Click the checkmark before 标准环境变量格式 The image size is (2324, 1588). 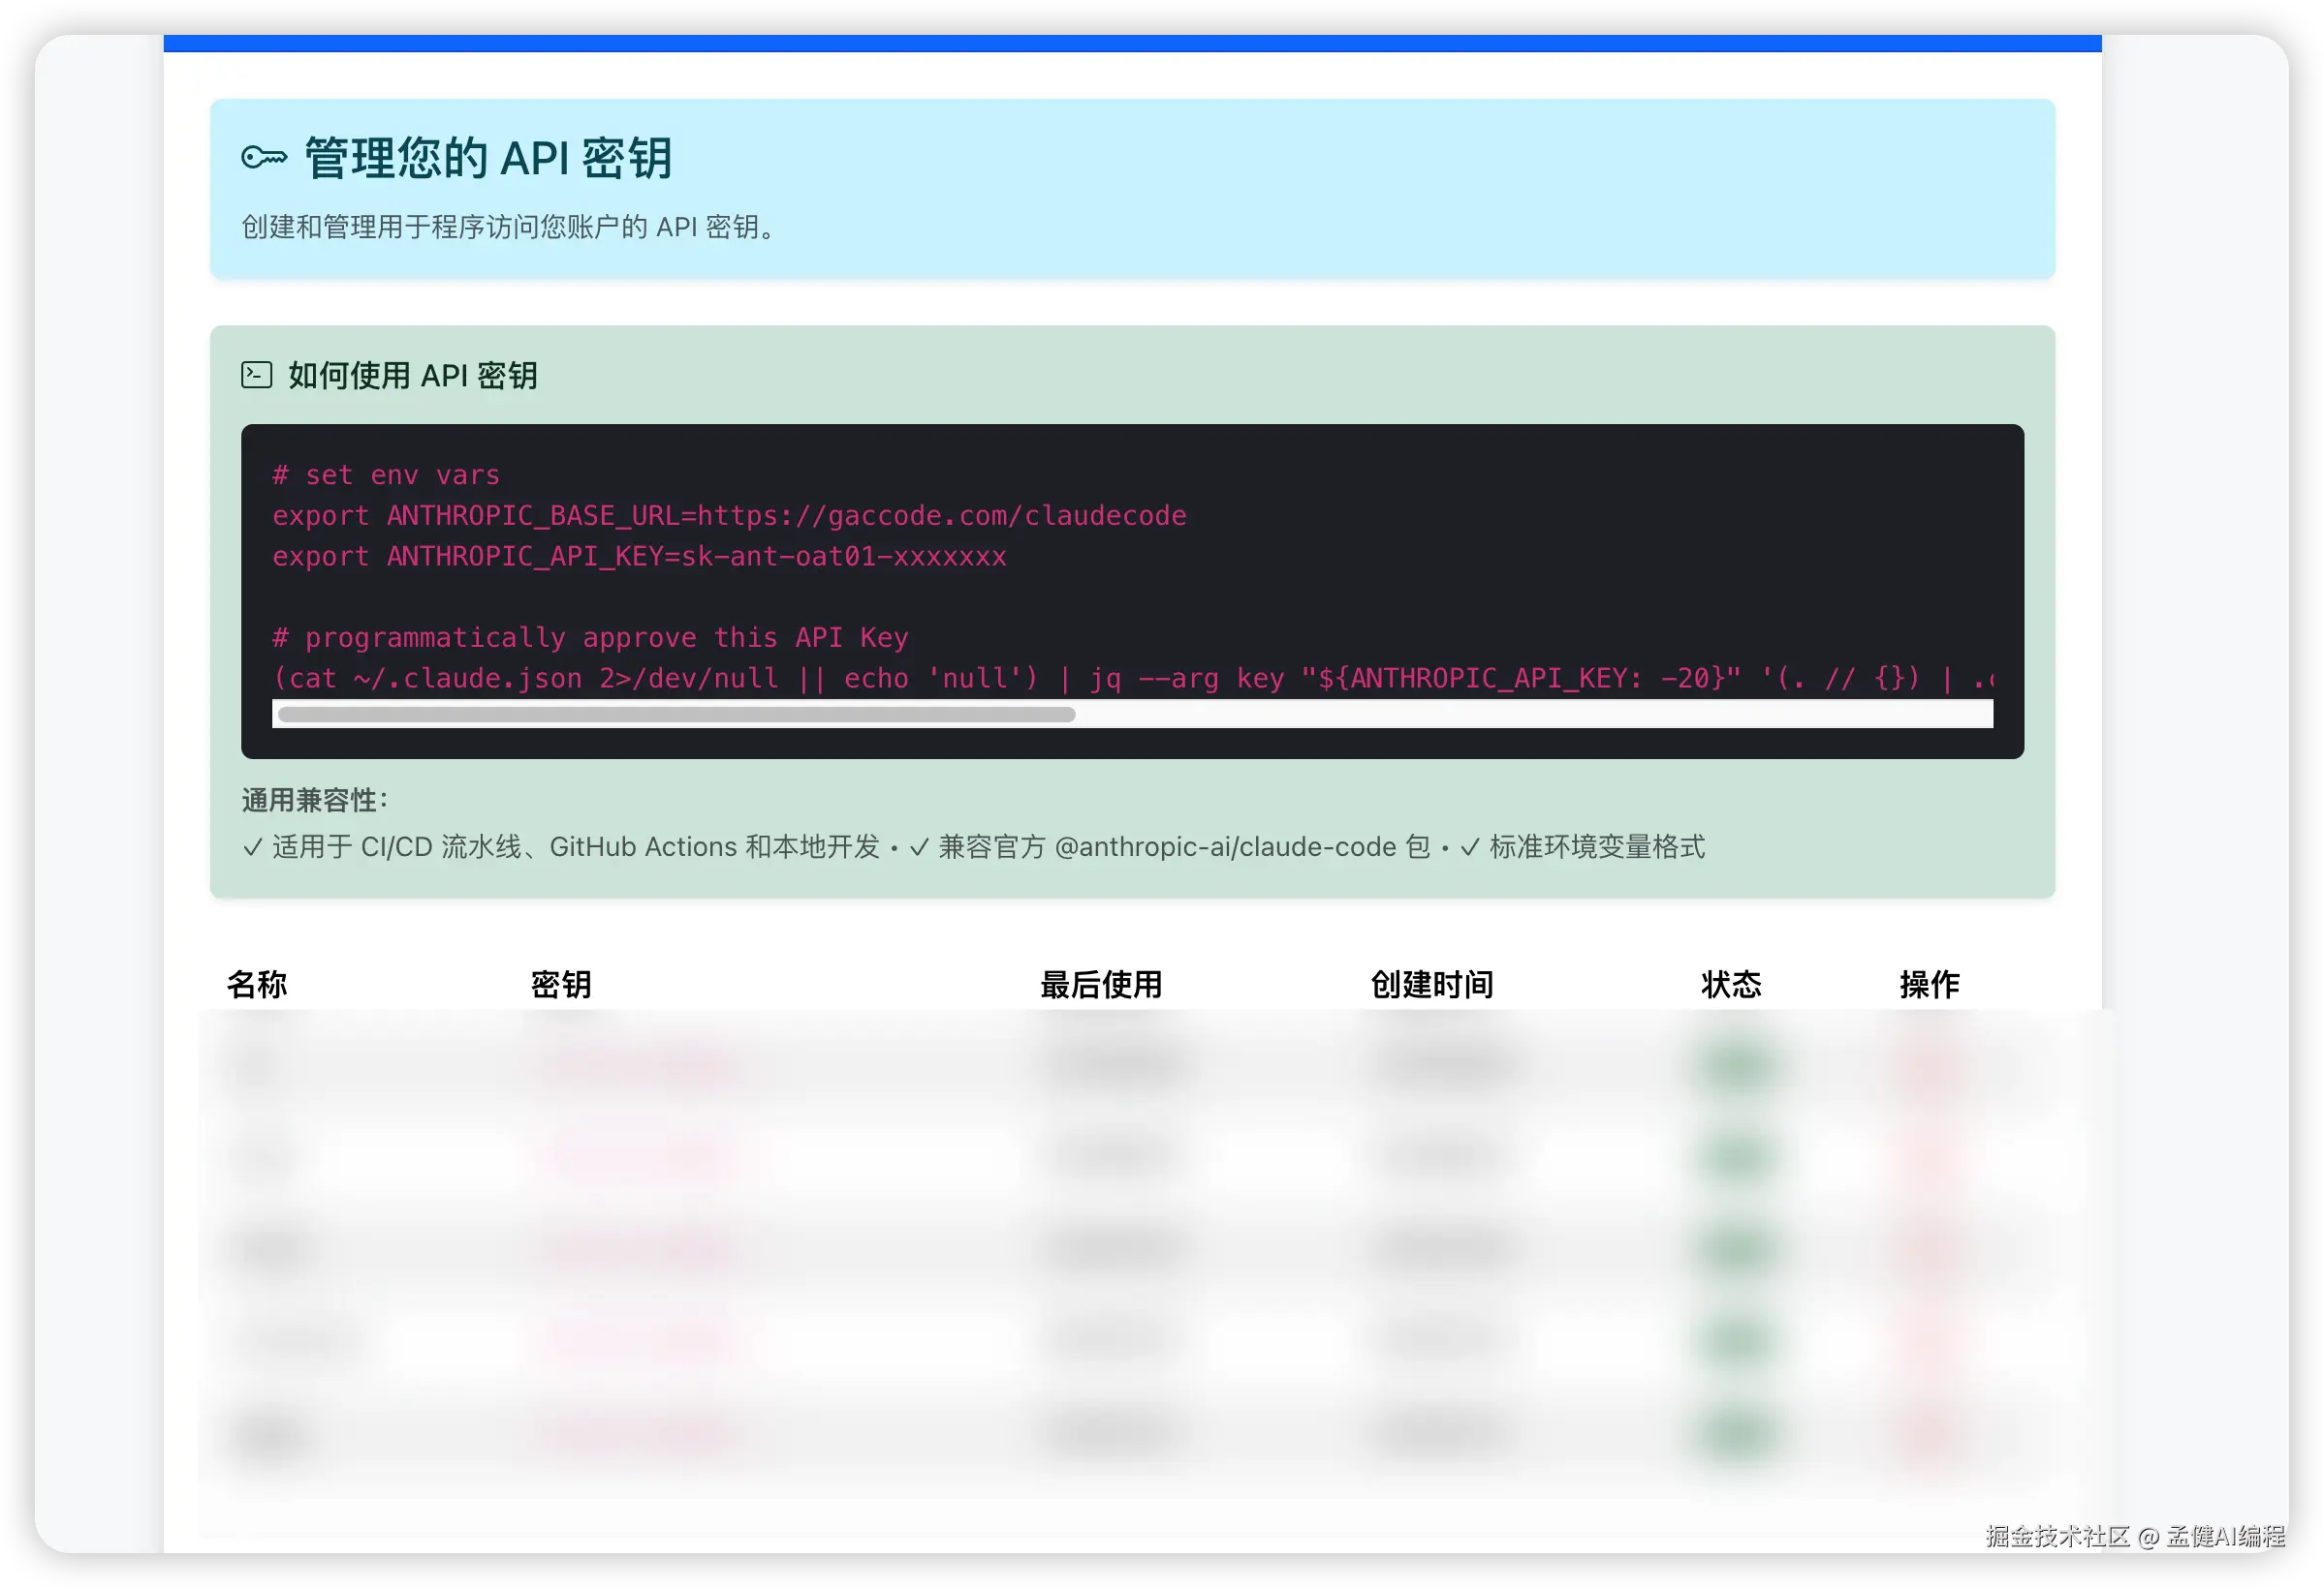[x=1469, y=847]
